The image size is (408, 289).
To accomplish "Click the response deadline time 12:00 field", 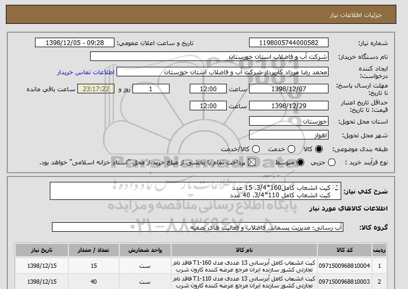I will (208, 89).
